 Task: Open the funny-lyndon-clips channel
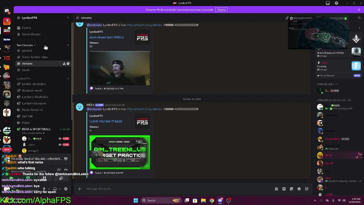point(43,57)
